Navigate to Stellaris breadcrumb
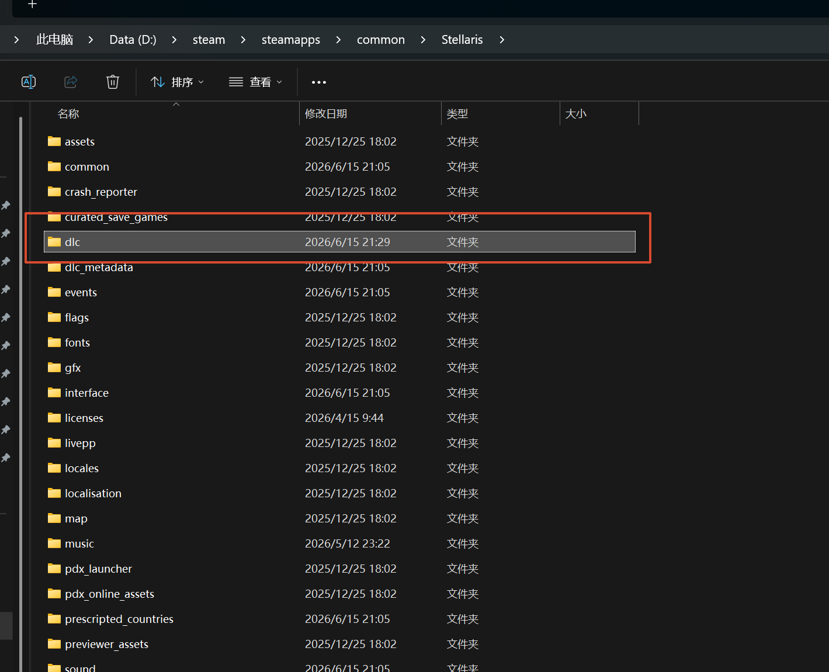This screenshot has height=672, width=829. coord(462,40)
